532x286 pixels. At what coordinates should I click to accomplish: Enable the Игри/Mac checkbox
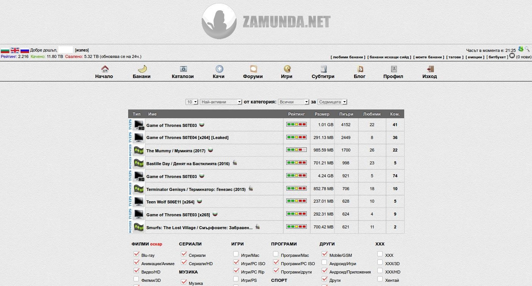click(236, 254)
